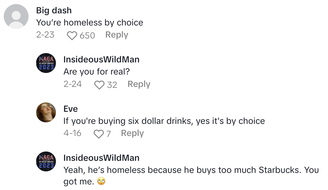Click the "You're homeless by choice" comment text
328x190 pixels.
pos(89,23)
